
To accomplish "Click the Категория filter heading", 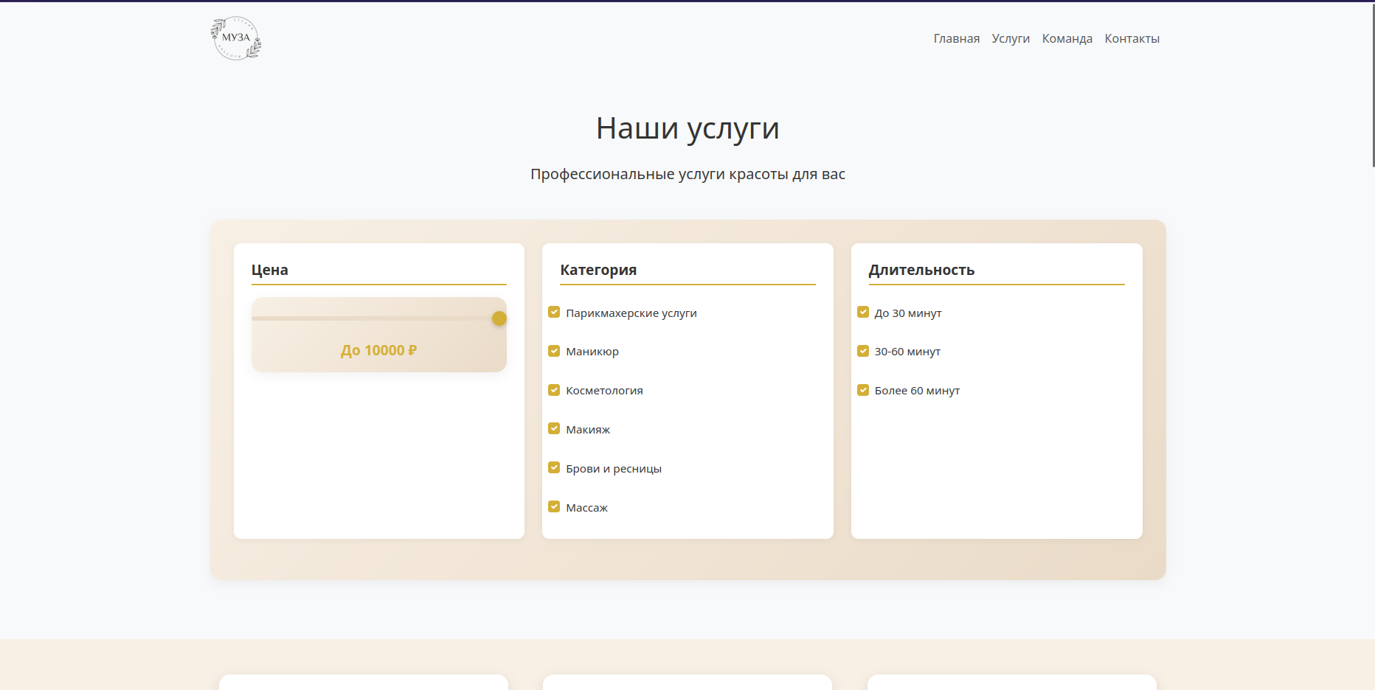I will [x=598, y=270].
